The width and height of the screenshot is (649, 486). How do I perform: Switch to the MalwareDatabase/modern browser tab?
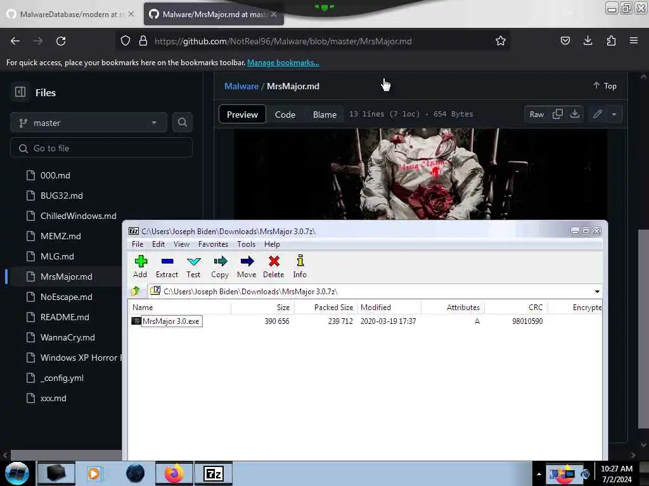tap(70, 14)
